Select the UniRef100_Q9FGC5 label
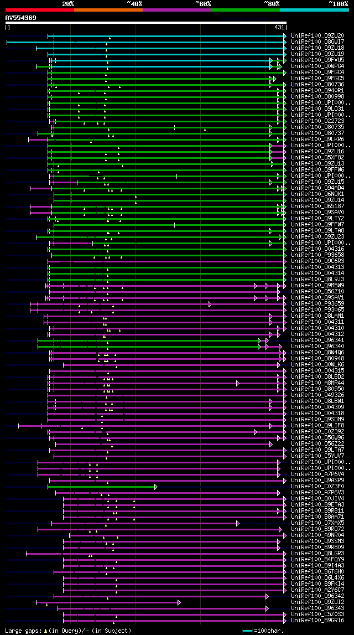The width and height of the screenshot is (354, 635). [x=317, y=78]
